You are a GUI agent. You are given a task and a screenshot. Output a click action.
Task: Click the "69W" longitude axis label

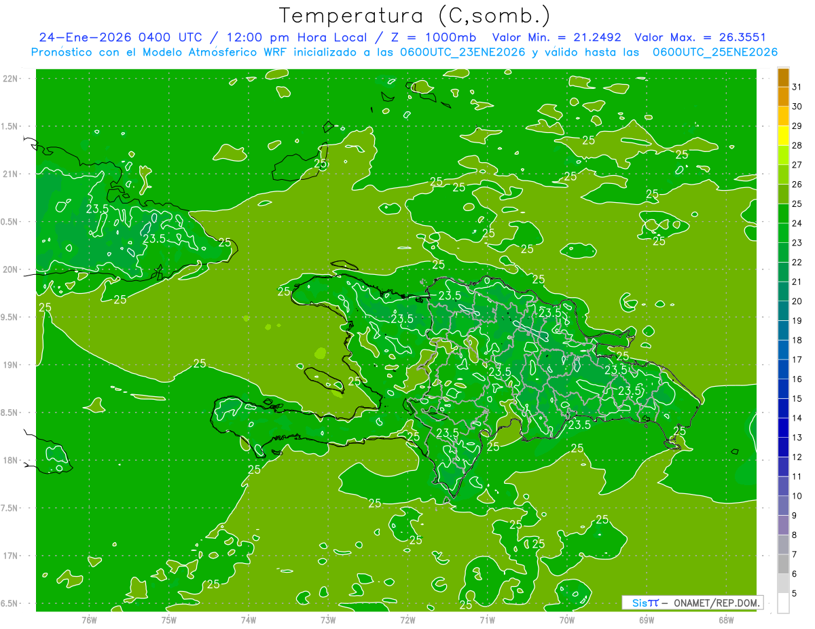[647, 620]
